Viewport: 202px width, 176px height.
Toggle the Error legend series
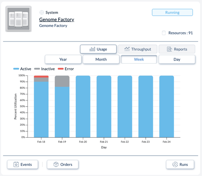pyautogui.click(x=66, y=69)
